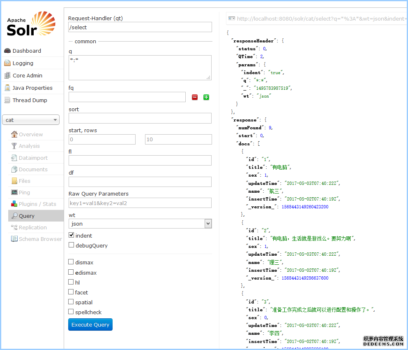This screenshot has width=408, height=350.
Task: Click the Dashboard gauge icon
Action: pyautogui.click(x=7, y=51)
